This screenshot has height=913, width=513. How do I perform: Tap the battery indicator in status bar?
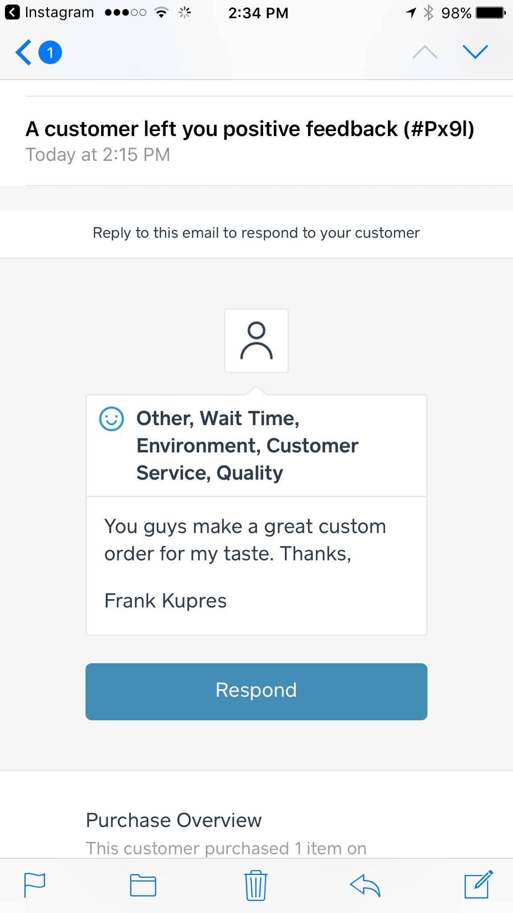coord(490,12)
